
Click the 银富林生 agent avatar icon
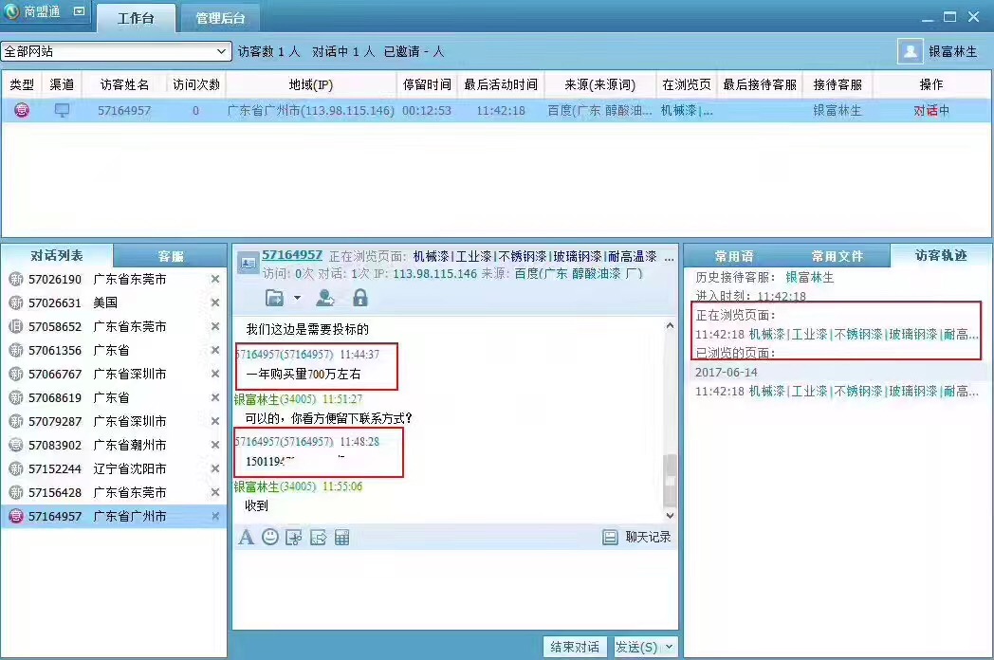click(x=910, y=52)
